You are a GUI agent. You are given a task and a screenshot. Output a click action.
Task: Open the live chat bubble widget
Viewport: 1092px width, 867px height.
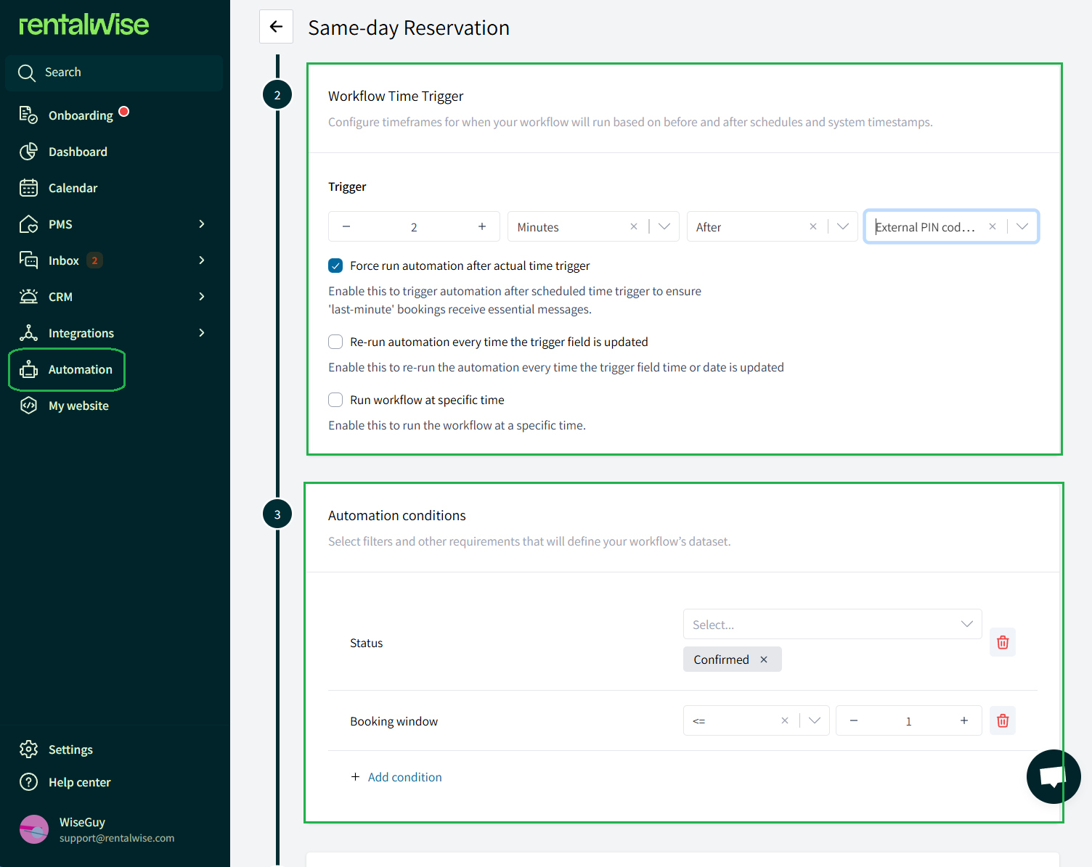[1053, 776]
